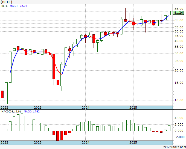Click 2025 on the MACD timeline
Viewport: 186px width, 149px height.
coord(133,142)
